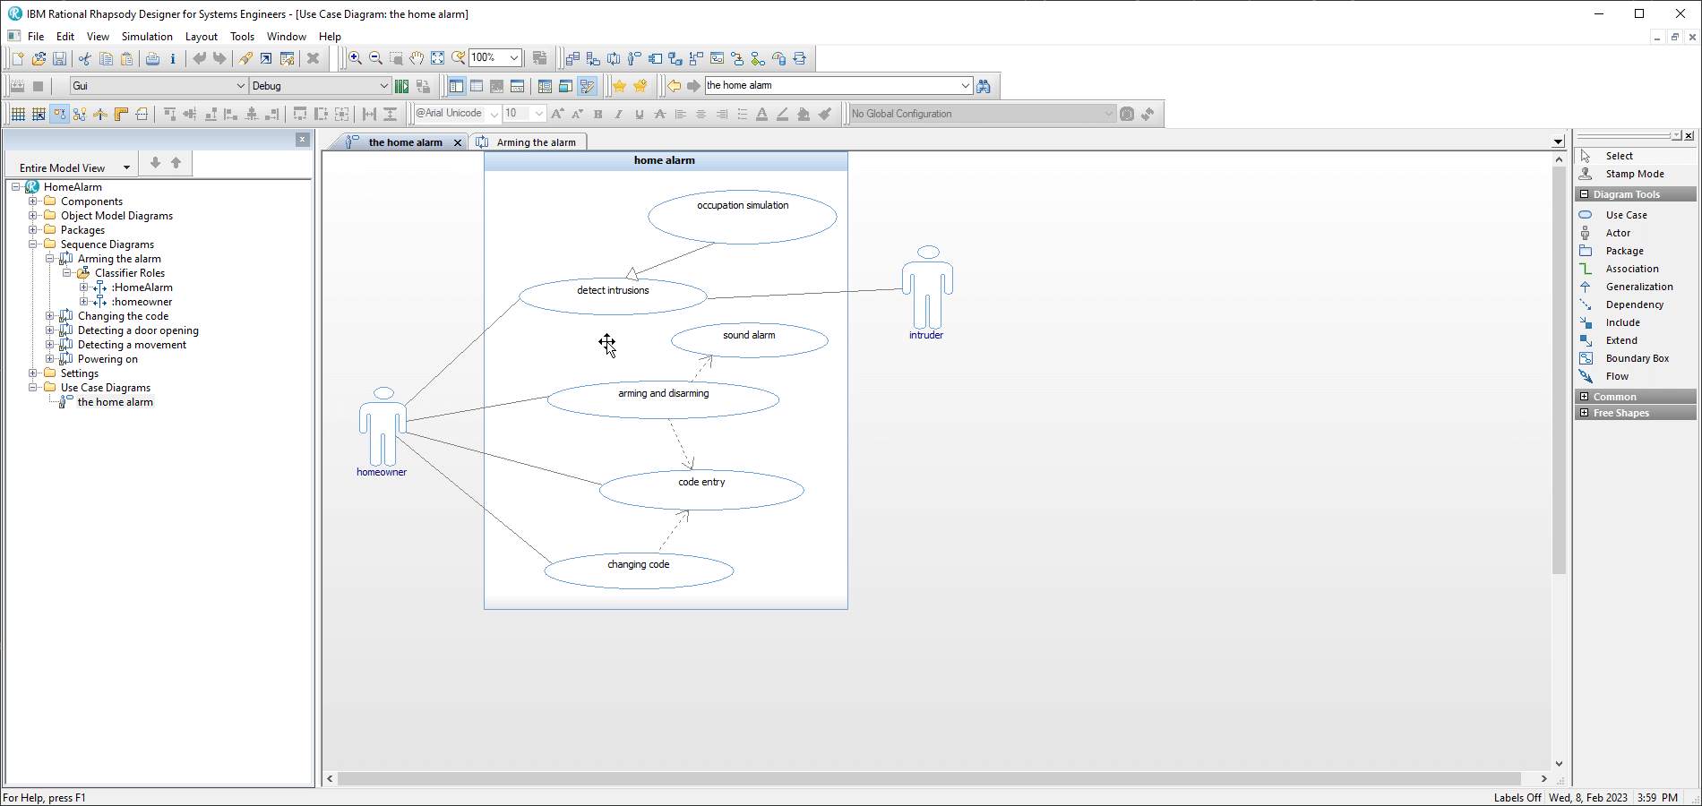Screen dimensions: 1702x806
Task: Expand the Components folder in model tree
Action: point(34,201)
